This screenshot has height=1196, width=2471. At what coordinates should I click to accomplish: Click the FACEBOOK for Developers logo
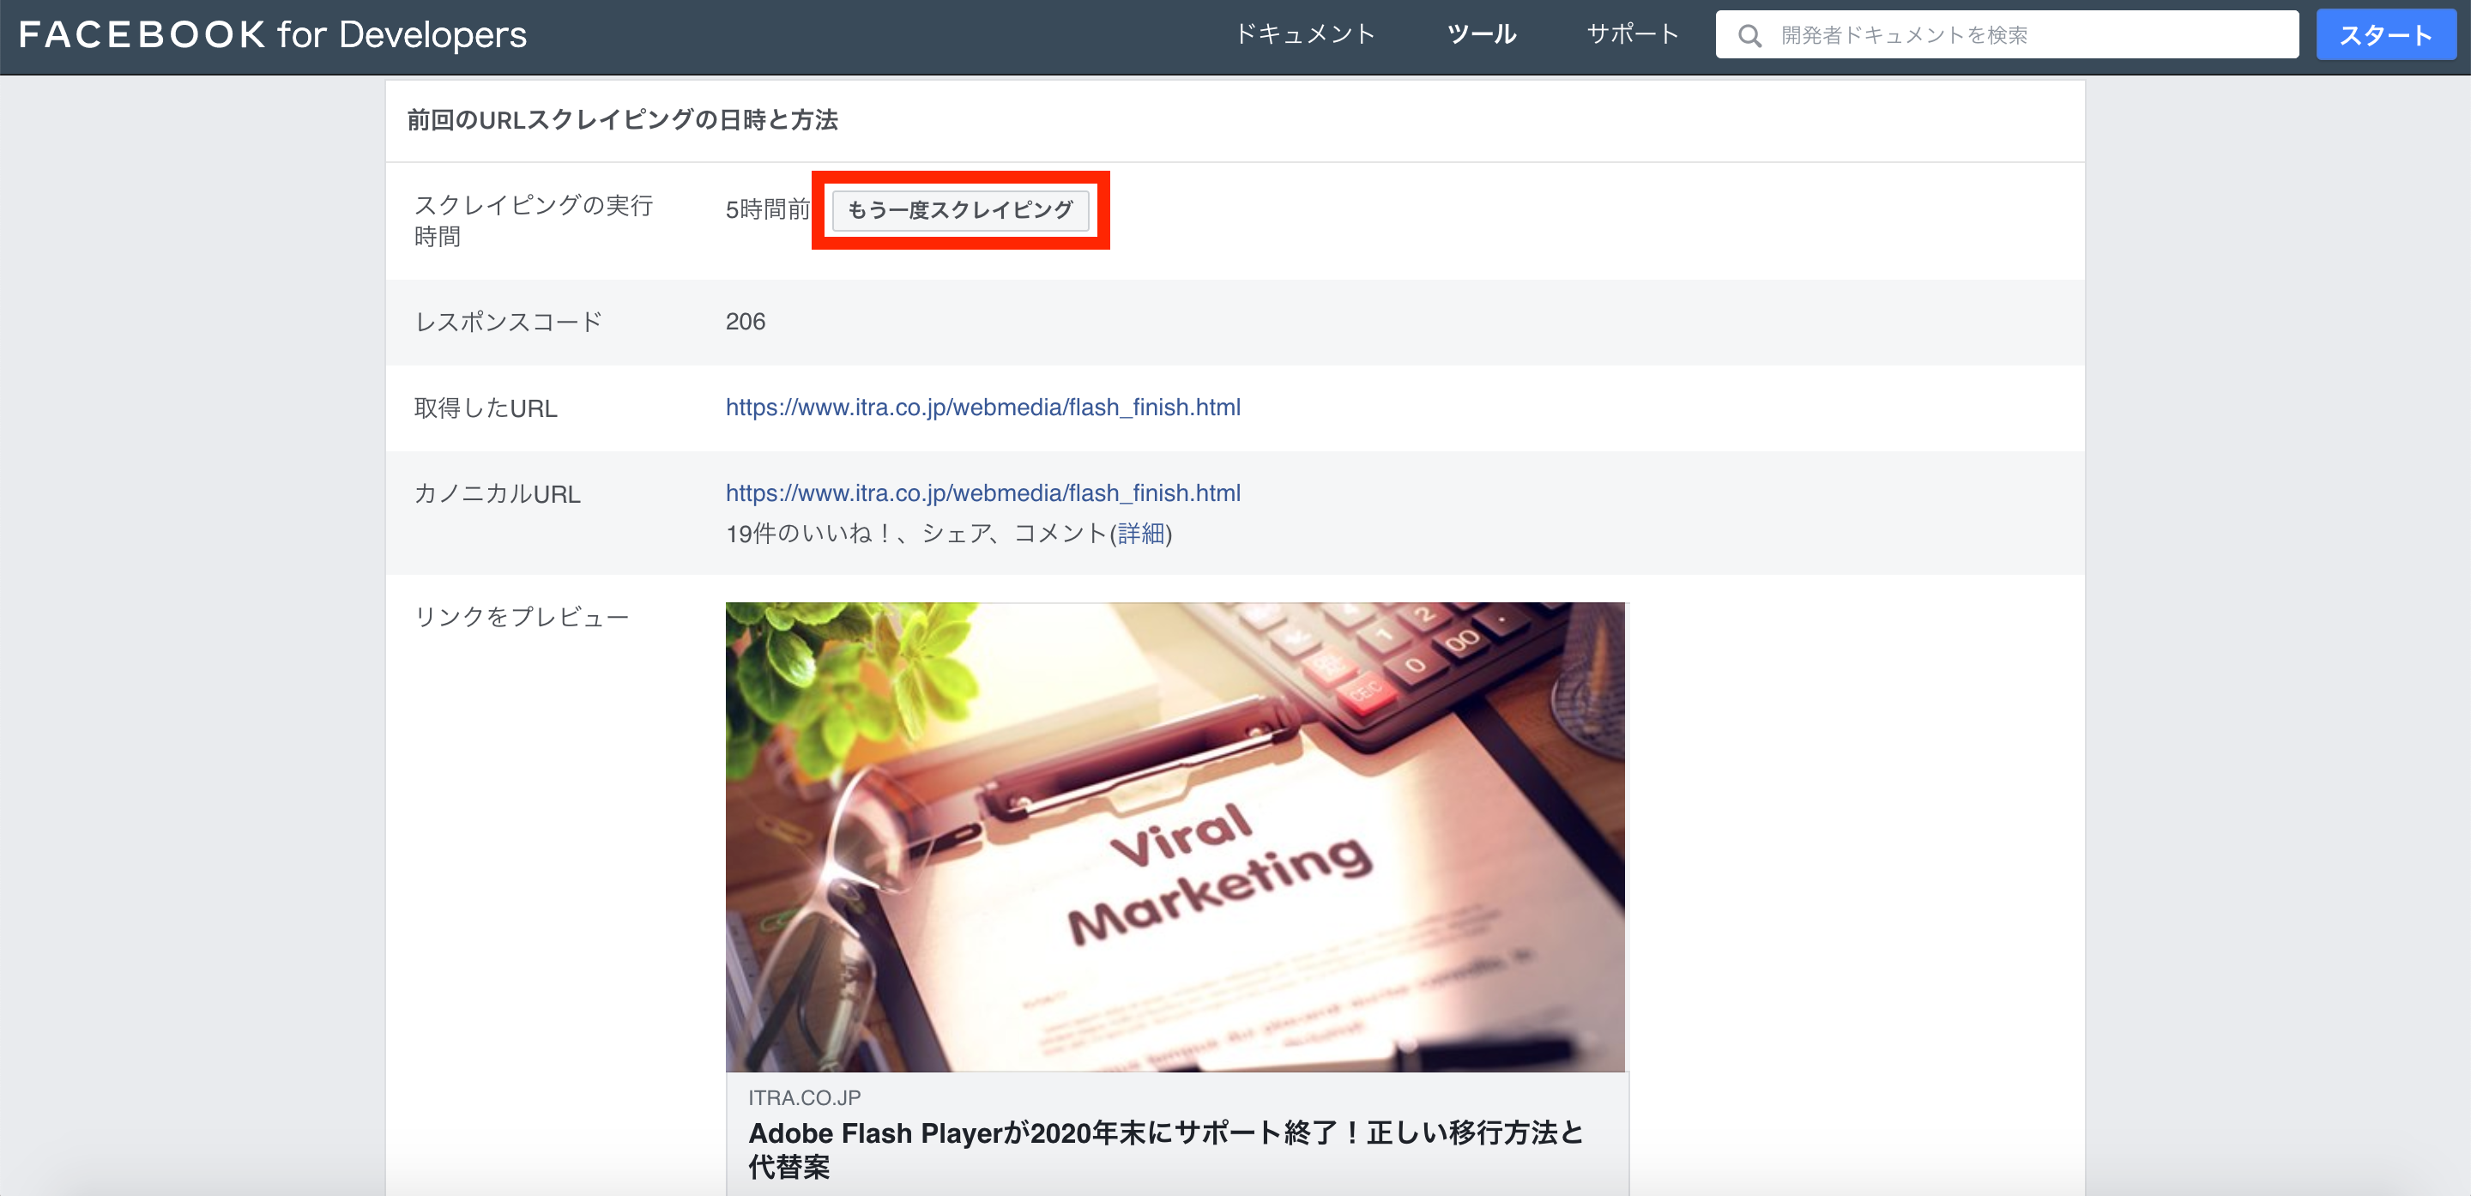(x=273, y=34)
